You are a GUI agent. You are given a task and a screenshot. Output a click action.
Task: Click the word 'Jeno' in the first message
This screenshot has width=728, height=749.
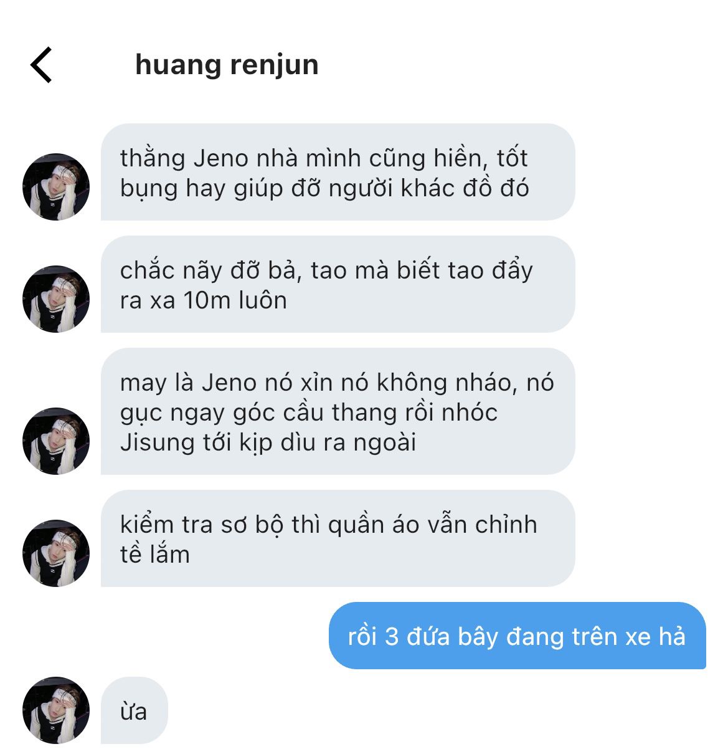tap(221, 158)
